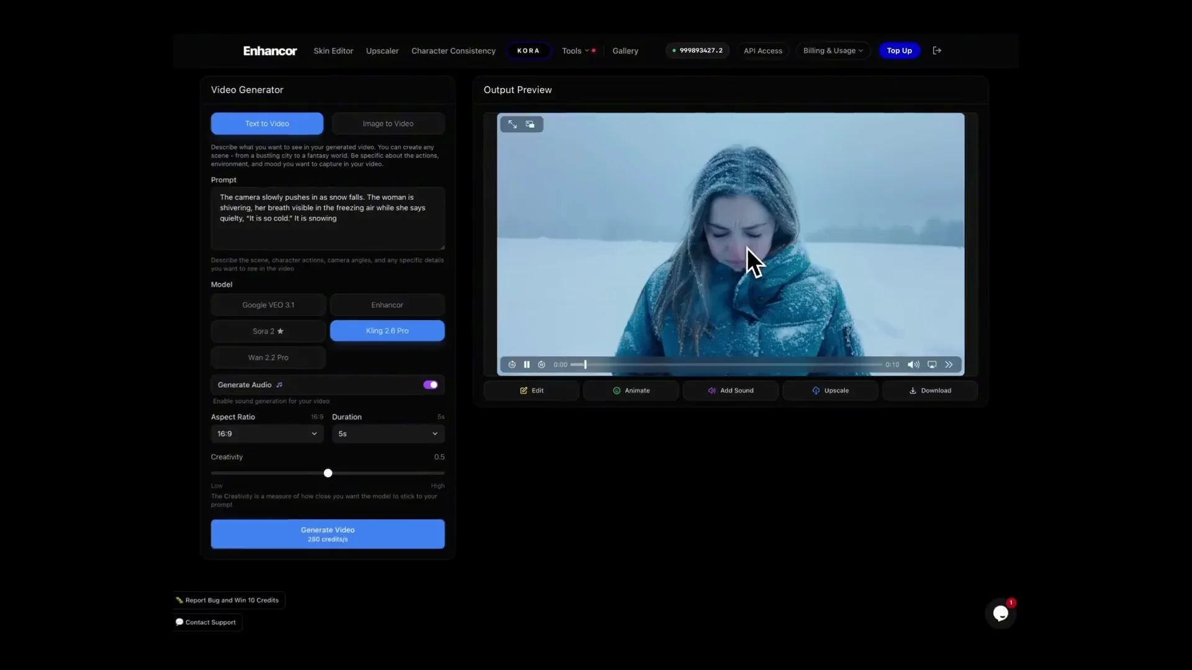The height and width of the screenshot is (670, 1192).
Task: Switch to the Image to Video tab
Action: [x=388, y=123]
